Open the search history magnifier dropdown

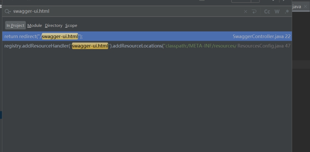(8, 12)
